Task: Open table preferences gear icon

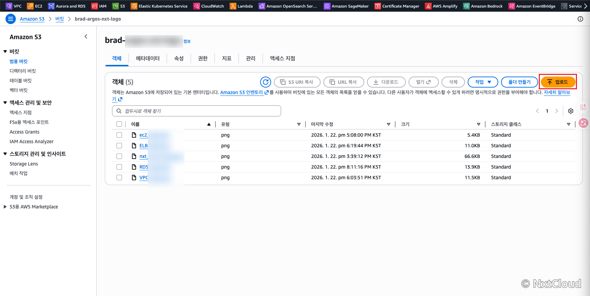Action: coord(571,111)
